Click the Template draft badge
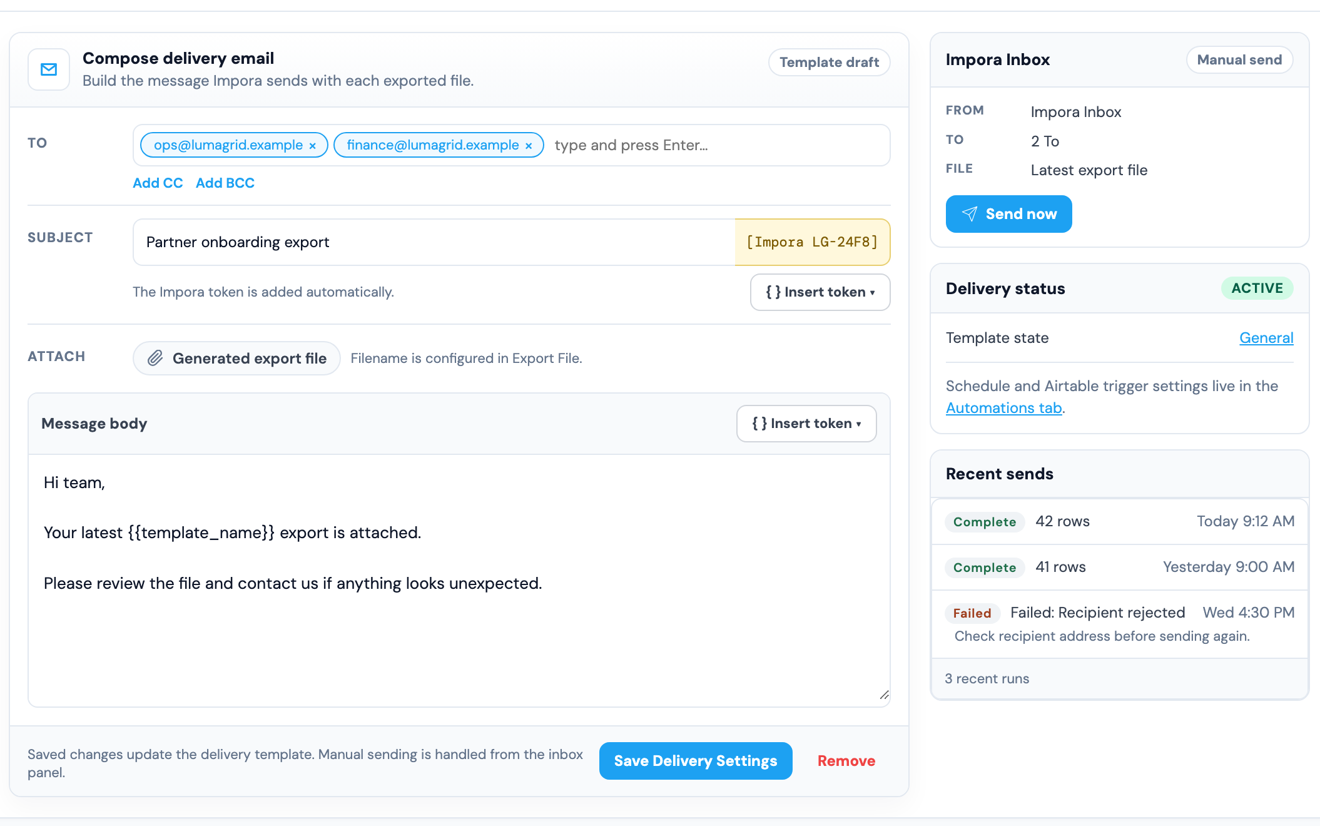This screenshot has height=826, width=1320. (829, 63)
